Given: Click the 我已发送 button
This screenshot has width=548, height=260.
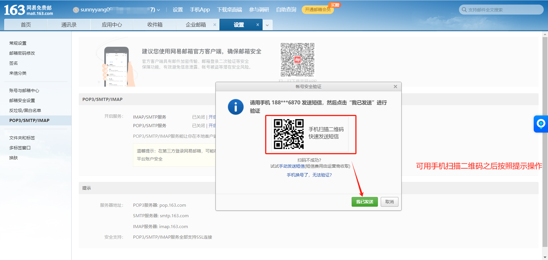Looking at the screenshot, I should pyautogui.click(x=365, y=202).
